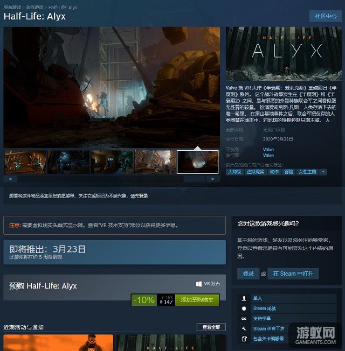Click the Windows platform icon
Image resolution: width=345 pixels, height=351 pixels.
point(198,284)
